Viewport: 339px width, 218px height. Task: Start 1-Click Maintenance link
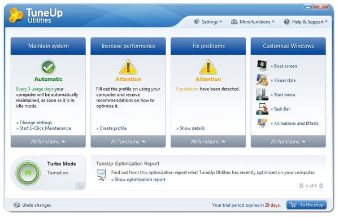tap(44, 128)
